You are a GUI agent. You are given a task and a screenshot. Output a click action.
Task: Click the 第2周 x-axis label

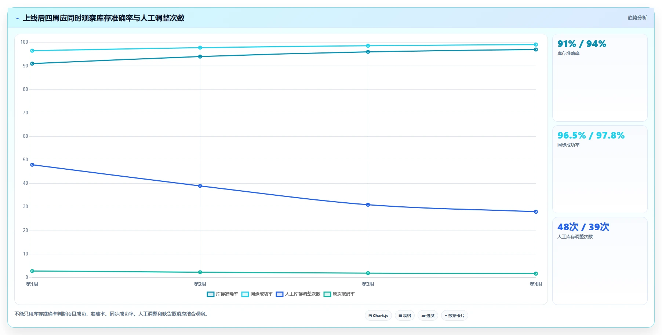coord(200,284)
